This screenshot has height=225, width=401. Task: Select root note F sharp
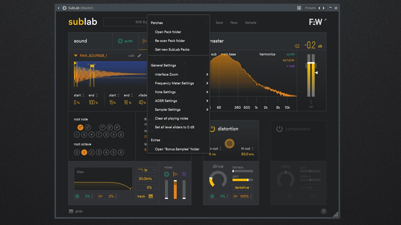point(102,127)
